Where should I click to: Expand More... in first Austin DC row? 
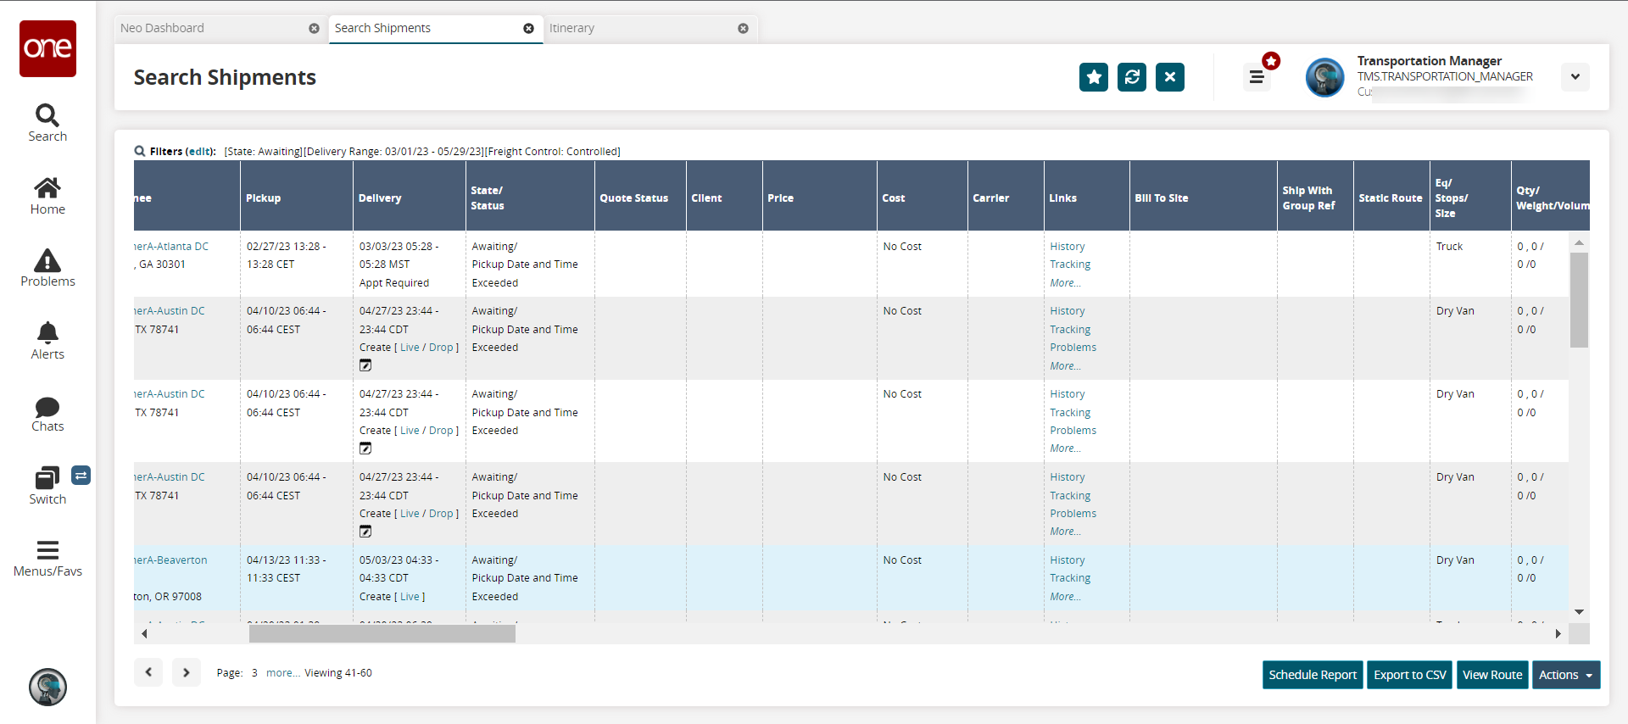pyautogui.click(x=1065, y=366)
